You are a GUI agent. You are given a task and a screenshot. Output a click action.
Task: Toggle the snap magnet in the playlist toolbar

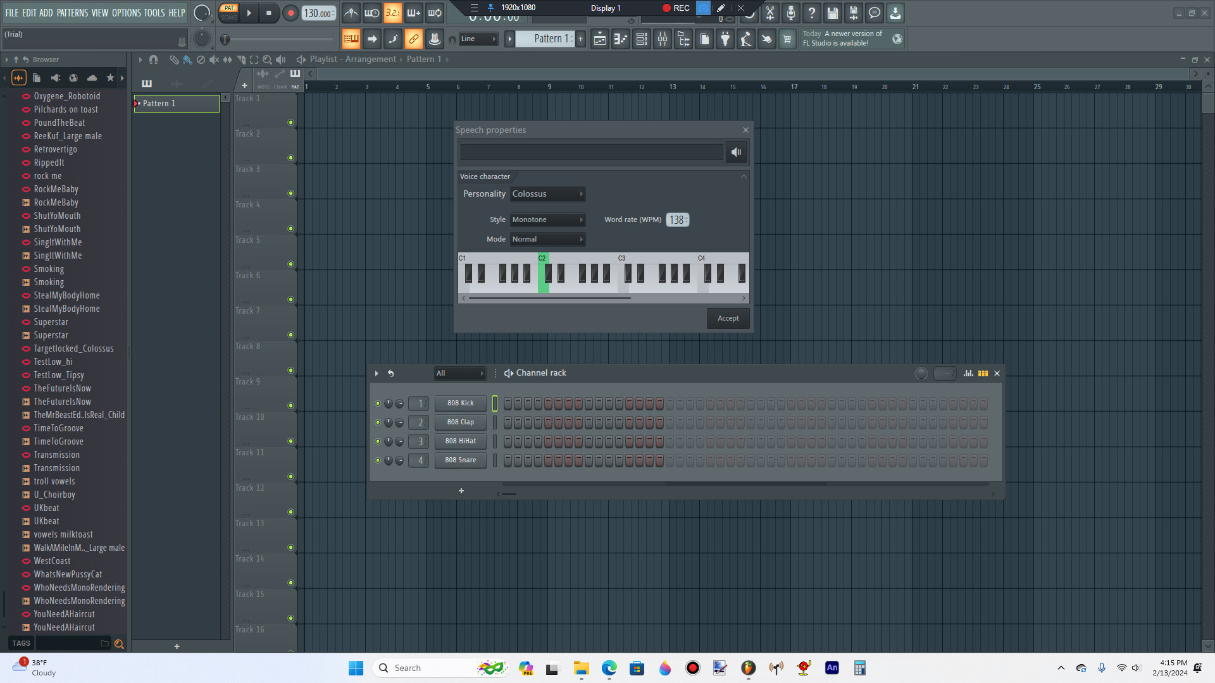coord(153,59)
